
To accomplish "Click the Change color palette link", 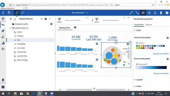I will (161, 54).
